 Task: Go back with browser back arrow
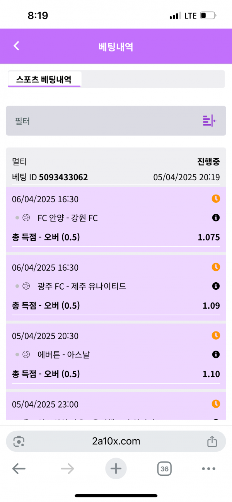click(x=19, y=469)
